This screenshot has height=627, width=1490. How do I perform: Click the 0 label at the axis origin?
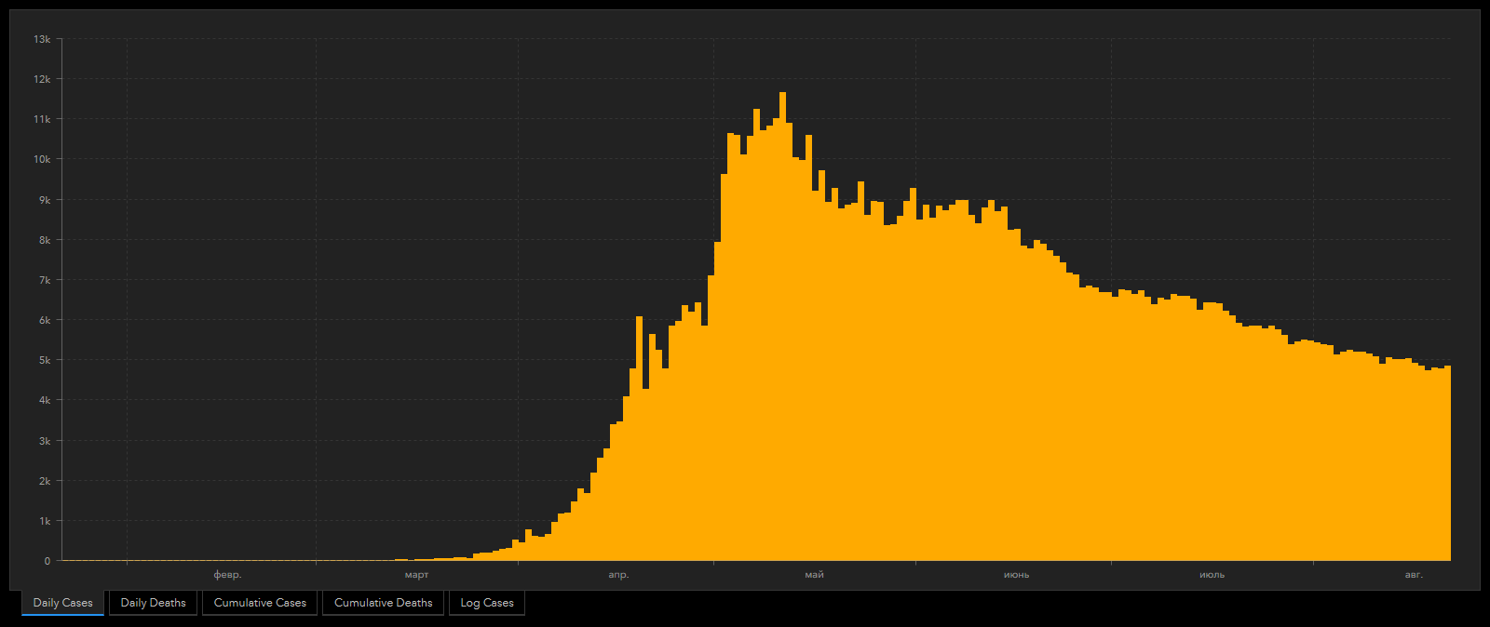[x=47, y=561]
